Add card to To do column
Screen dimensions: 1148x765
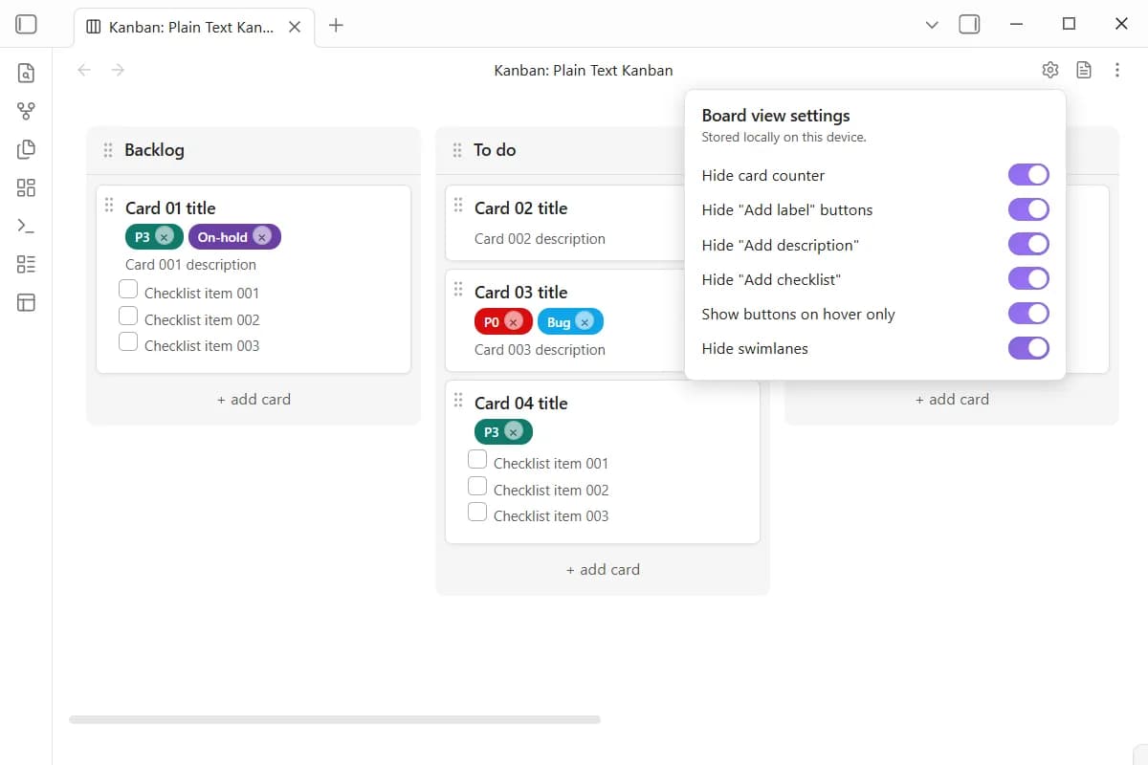point(603,570)
